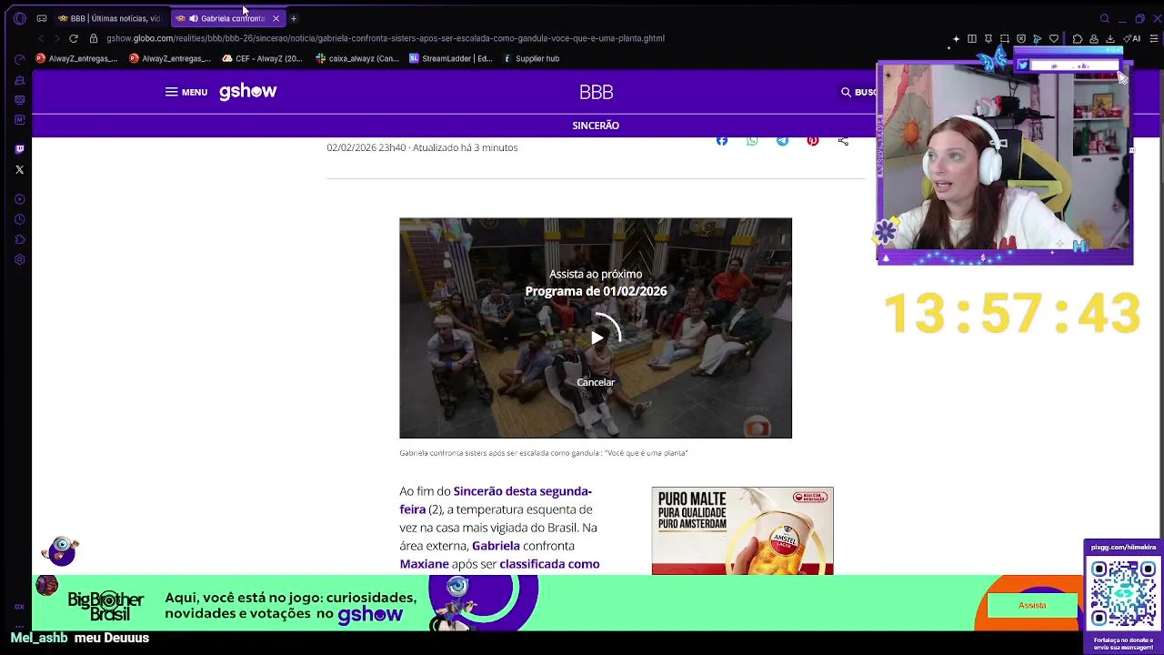Share the article on WhatsApp
Screen dimensions: 1164x655
coord(752,140)
